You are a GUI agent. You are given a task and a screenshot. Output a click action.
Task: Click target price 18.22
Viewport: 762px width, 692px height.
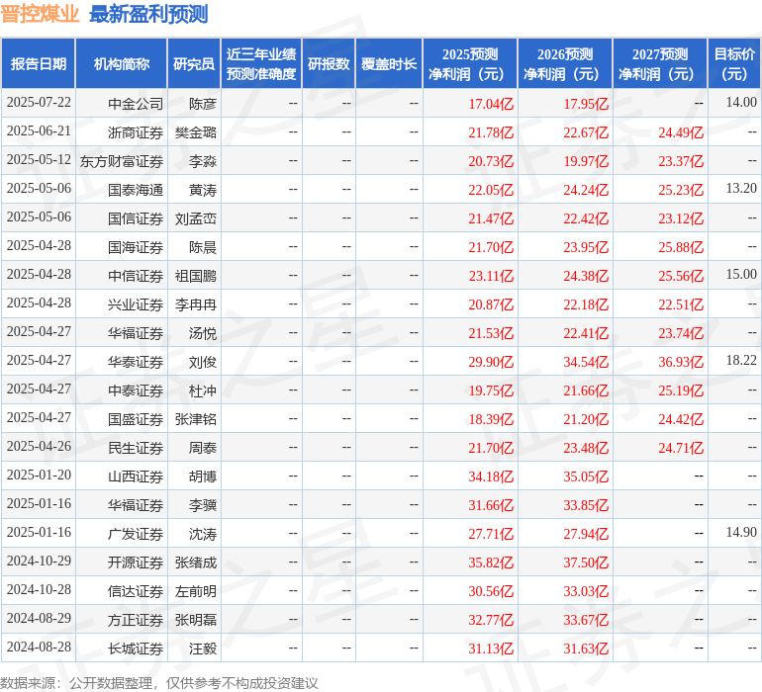[741, 360]
